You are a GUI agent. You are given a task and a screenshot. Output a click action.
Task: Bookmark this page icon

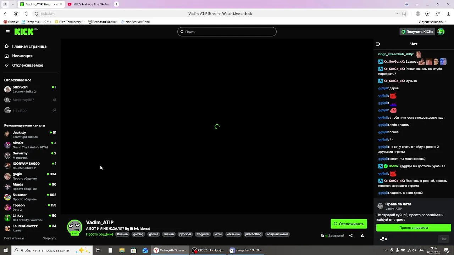click(x=404, y=13)
